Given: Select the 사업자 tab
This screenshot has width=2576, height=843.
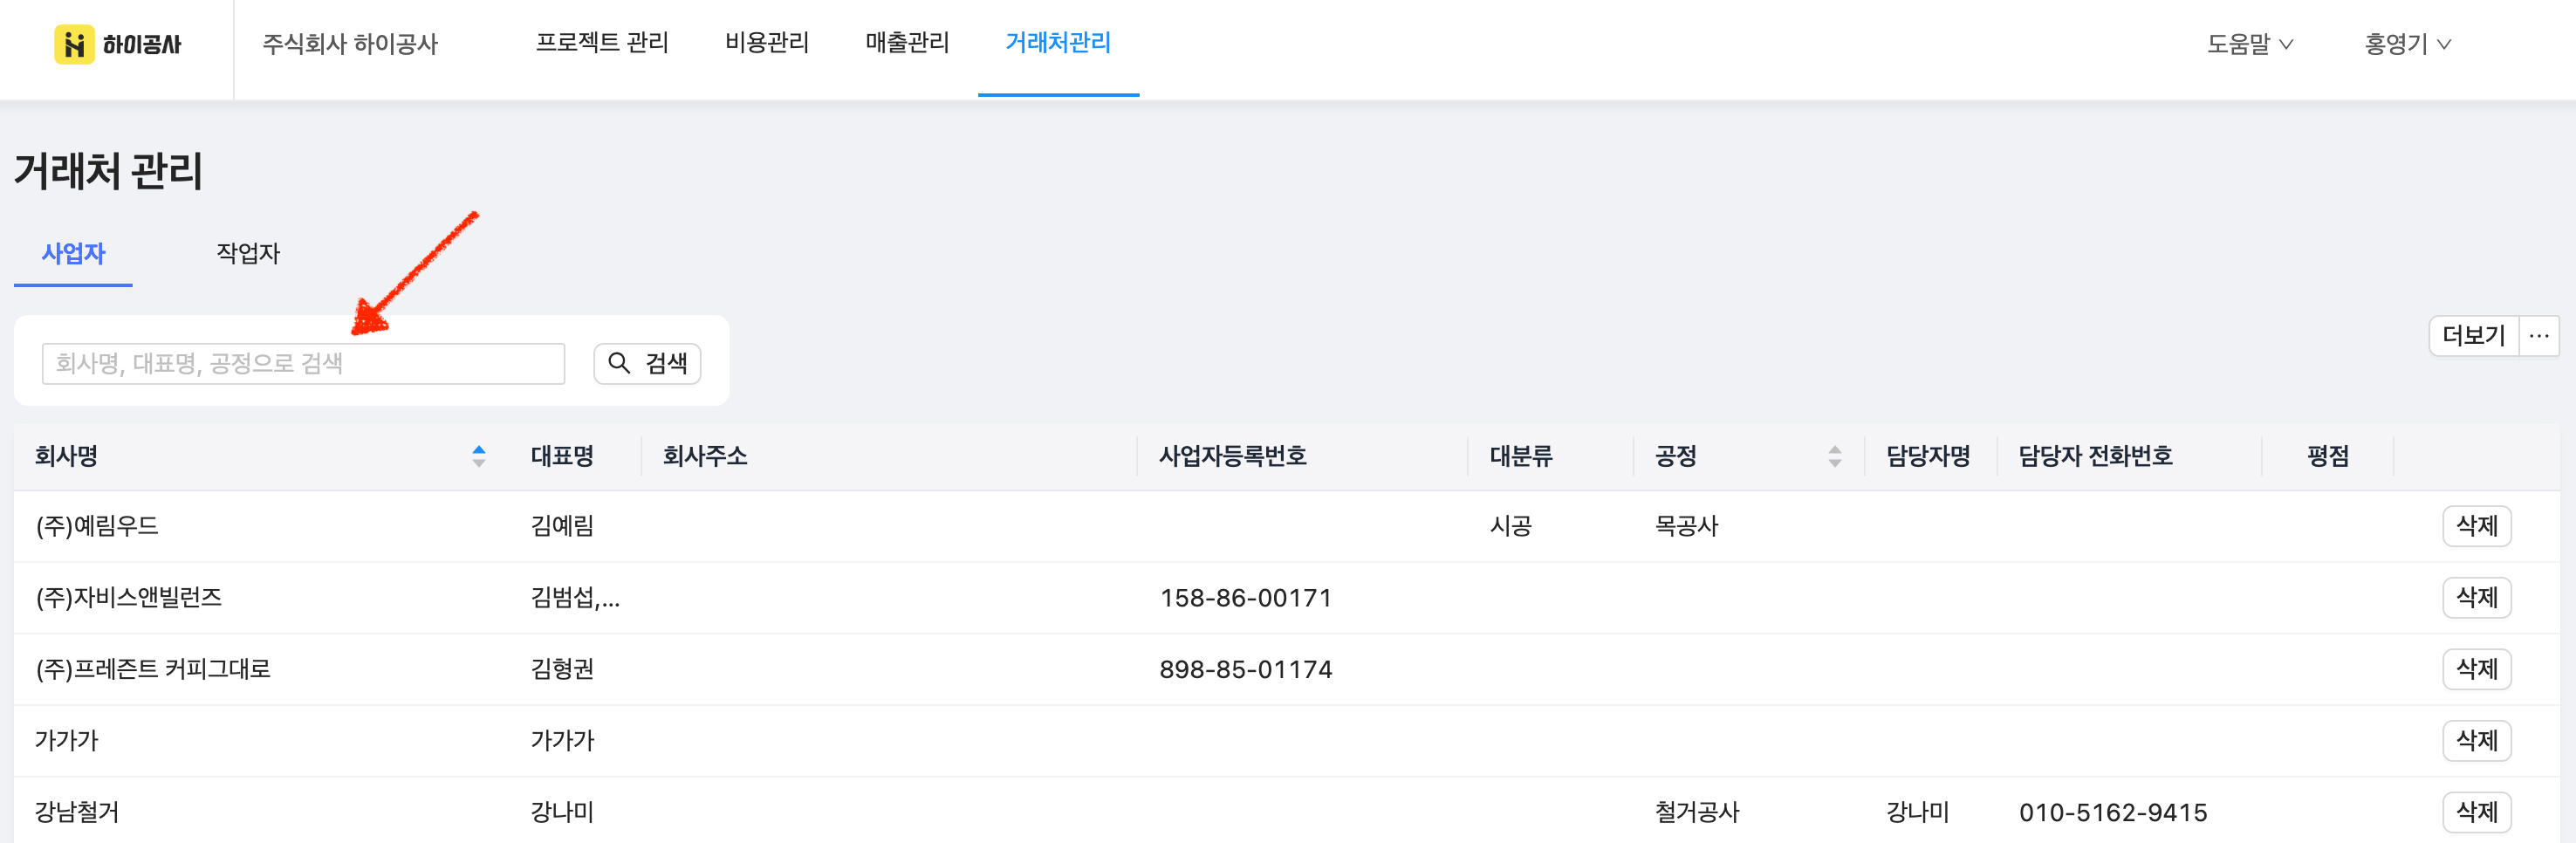Looking at the screenshot, I should click(x=73, y=253).
